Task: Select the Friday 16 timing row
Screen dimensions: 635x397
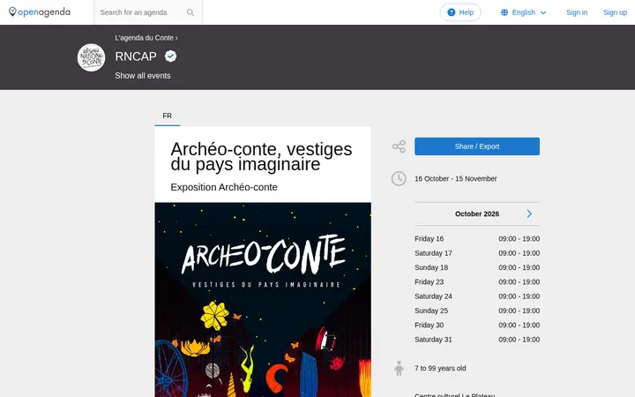Action: click(476, 239)
